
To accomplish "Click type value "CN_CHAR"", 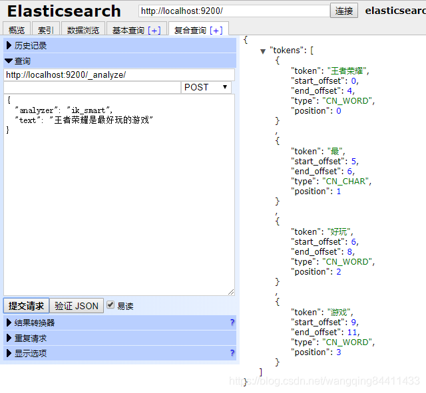I will point(345,182).
